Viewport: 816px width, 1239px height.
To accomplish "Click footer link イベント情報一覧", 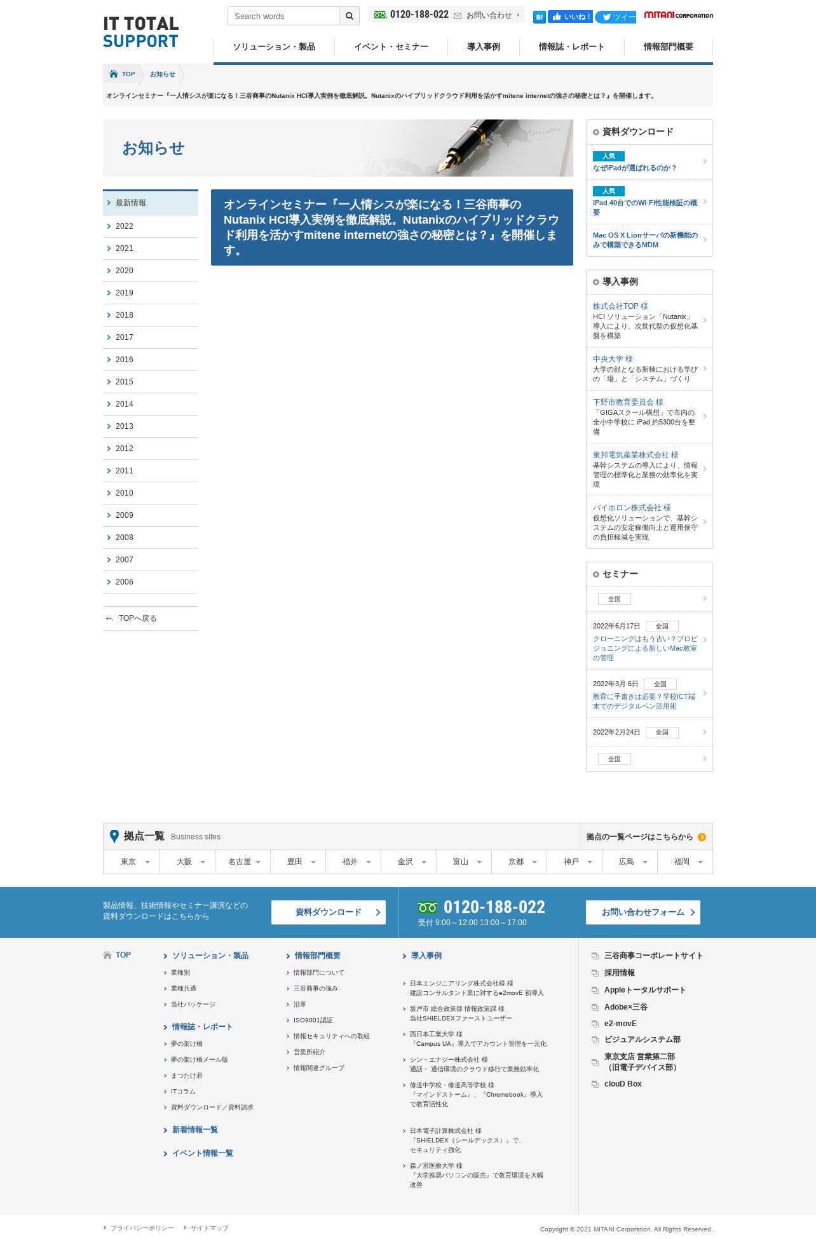I will click(x=203, y=1153).
